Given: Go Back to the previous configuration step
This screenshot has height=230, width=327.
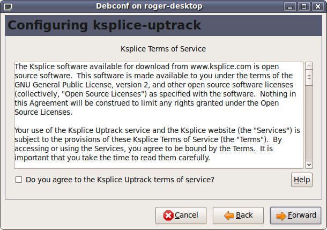Looking at the screenshot, I should point(238,216).
